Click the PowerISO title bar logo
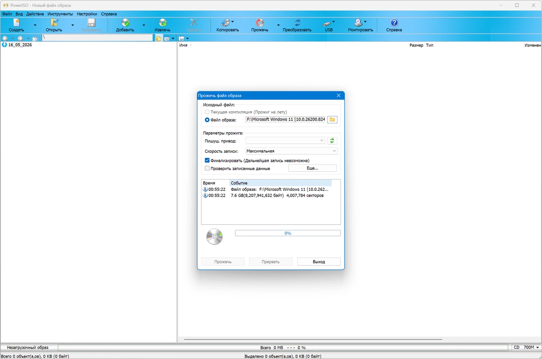542x359 pixels. point(6,5)
